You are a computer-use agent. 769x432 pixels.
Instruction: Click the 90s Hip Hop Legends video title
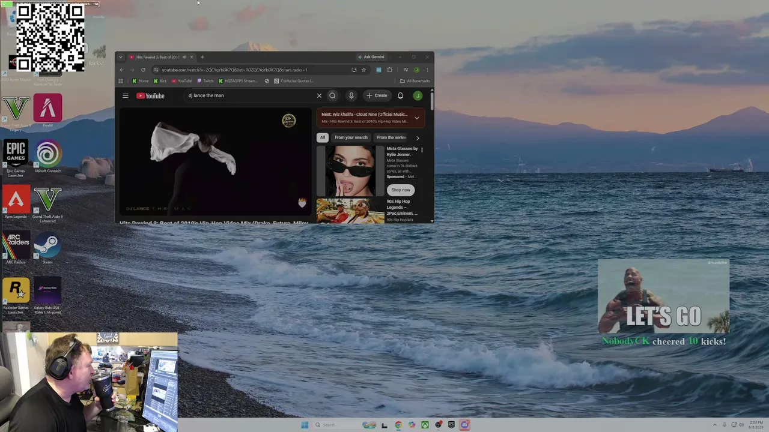coord(401,207)
